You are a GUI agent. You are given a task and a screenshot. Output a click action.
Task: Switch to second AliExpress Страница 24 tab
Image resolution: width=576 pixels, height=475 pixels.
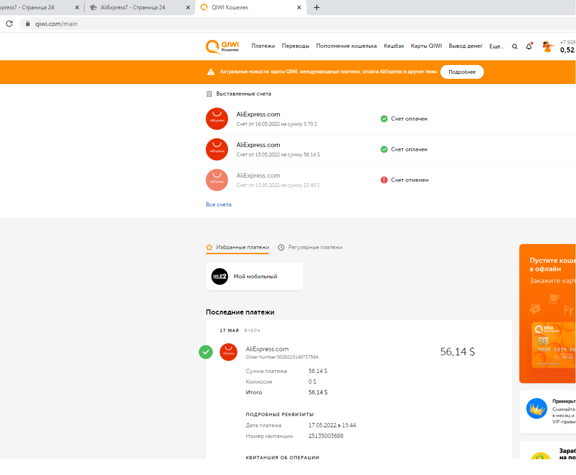click(x=139, y=7)
